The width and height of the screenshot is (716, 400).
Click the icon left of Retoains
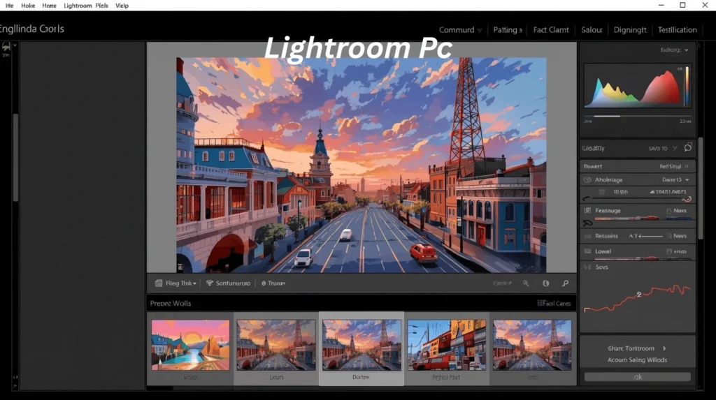[587, 236]
